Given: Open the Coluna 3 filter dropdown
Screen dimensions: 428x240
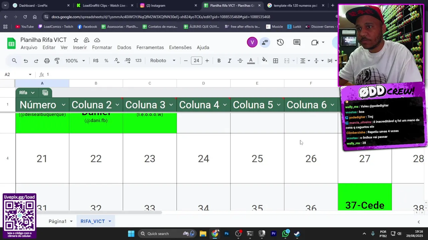Looking at the screenshot, I should (x=171, y=105).
